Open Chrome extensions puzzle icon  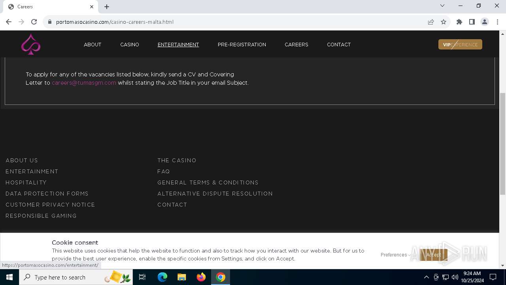point(459,22)
